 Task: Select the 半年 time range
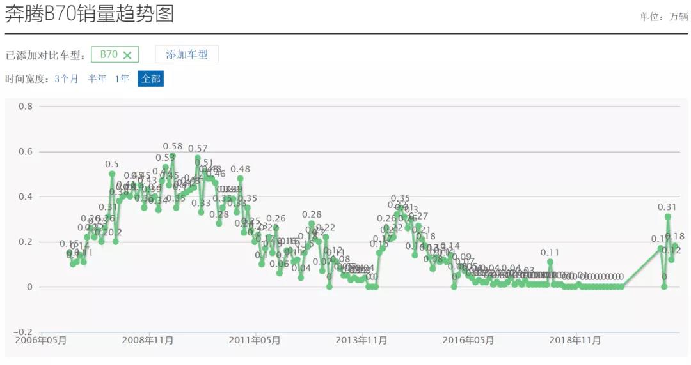click(x=97, y=78)
